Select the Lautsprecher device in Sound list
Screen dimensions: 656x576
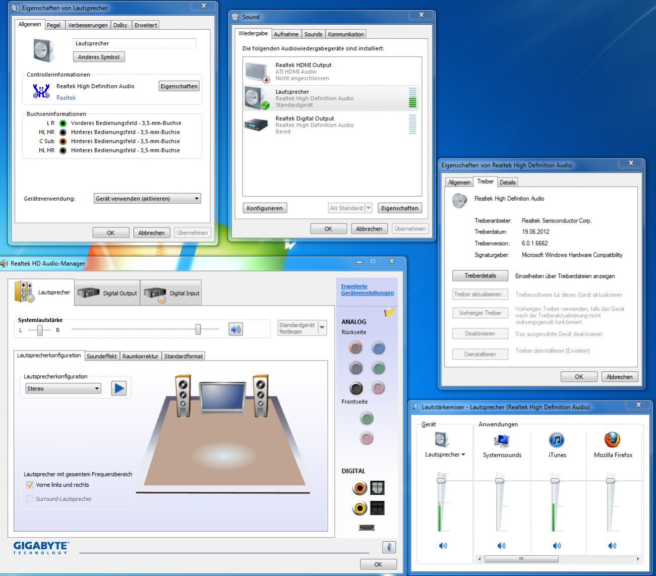[332, 98]
